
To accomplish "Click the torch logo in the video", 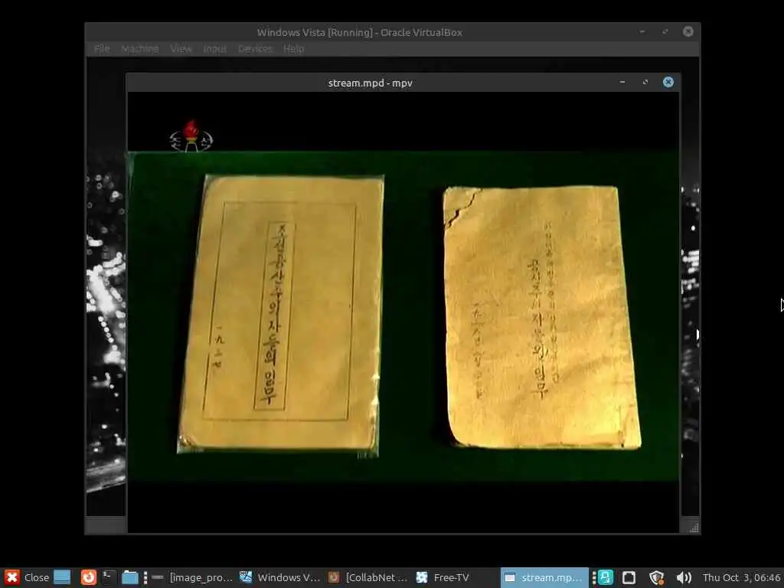I will tap(191, 136).
